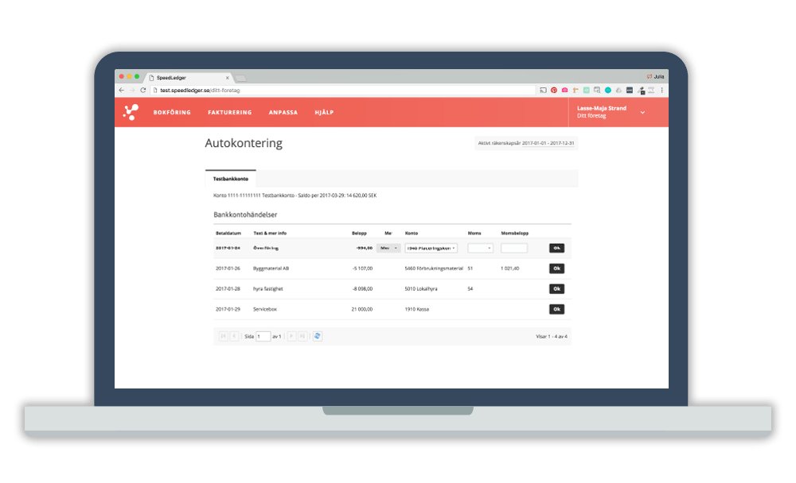Expand the Lasse-Maja Strand account menu
Image resolution: width=796 pixels, height=483 pixels.
pyautogui.click(x=642, y=112)
